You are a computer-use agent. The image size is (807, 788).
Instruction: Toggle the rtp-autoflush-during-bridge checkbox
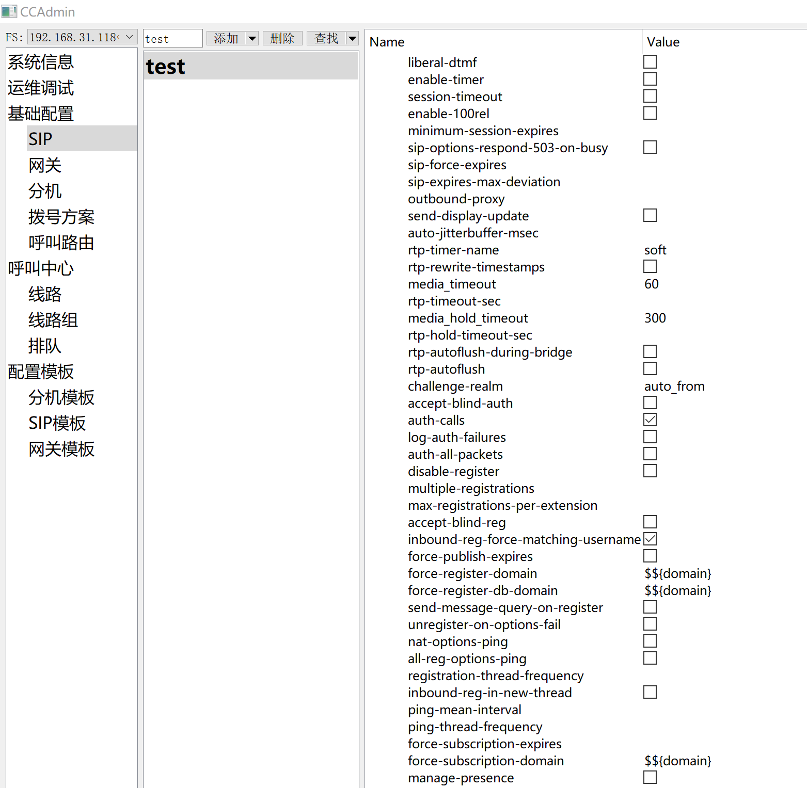point(650,351)
